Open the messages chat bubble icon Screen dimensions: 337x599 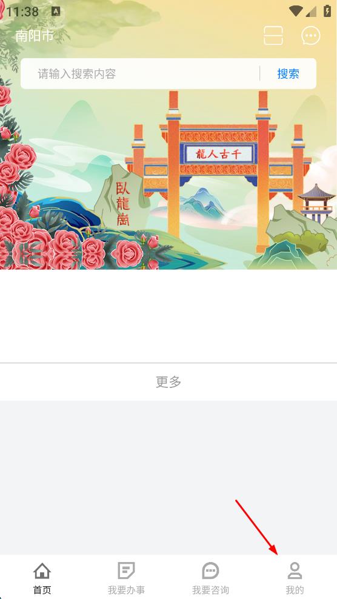coord(311,36)
